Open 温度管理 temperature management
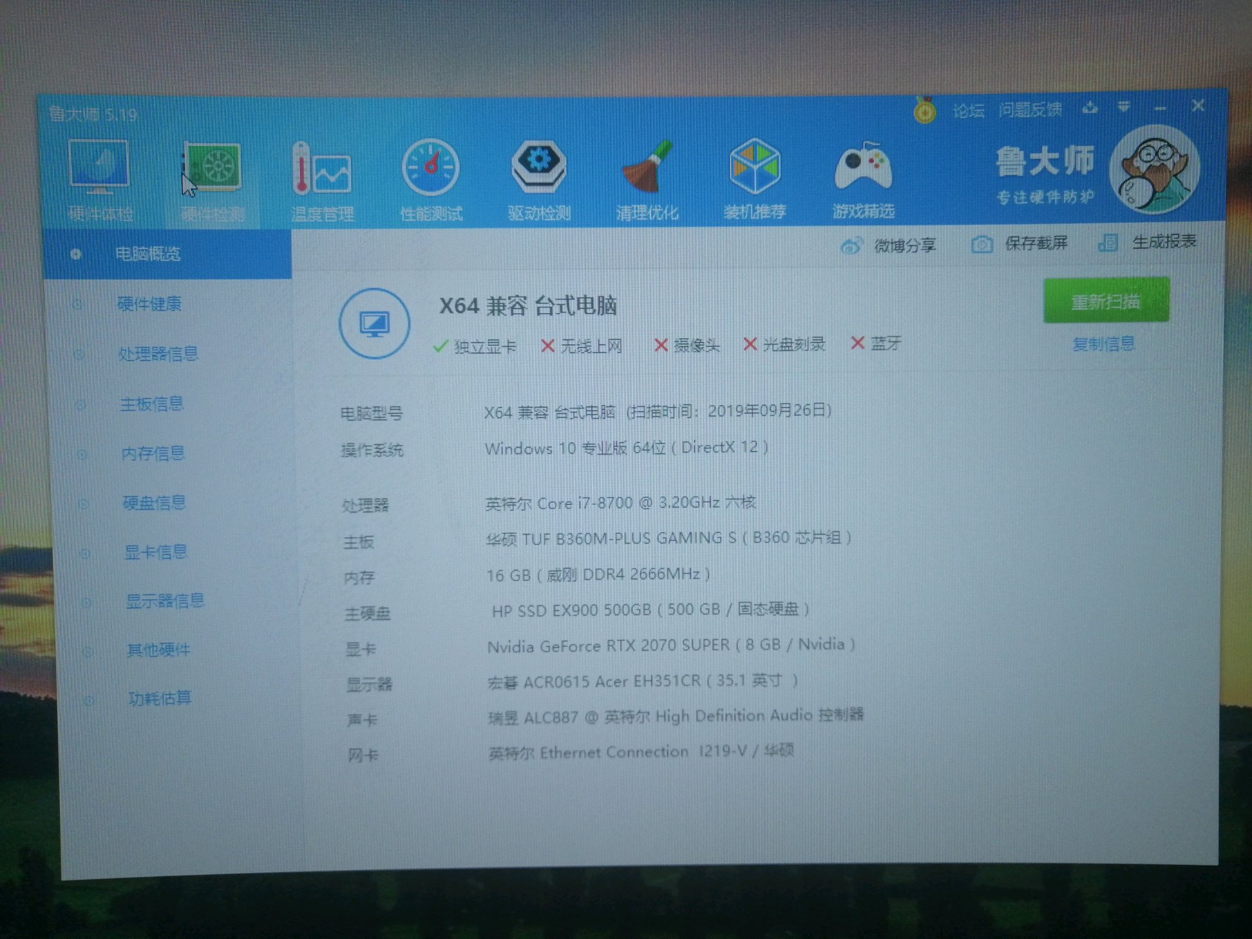The width and height of the screenshot is (1252, 939). pyautogui.click(x=322, y=180)
